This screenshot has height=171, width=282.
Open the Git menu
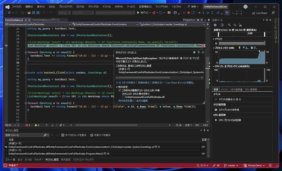[52, 7]
